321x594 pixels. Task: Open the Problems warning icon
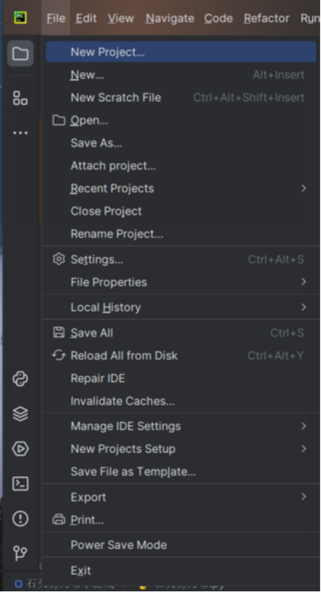(x=20, y=518)
